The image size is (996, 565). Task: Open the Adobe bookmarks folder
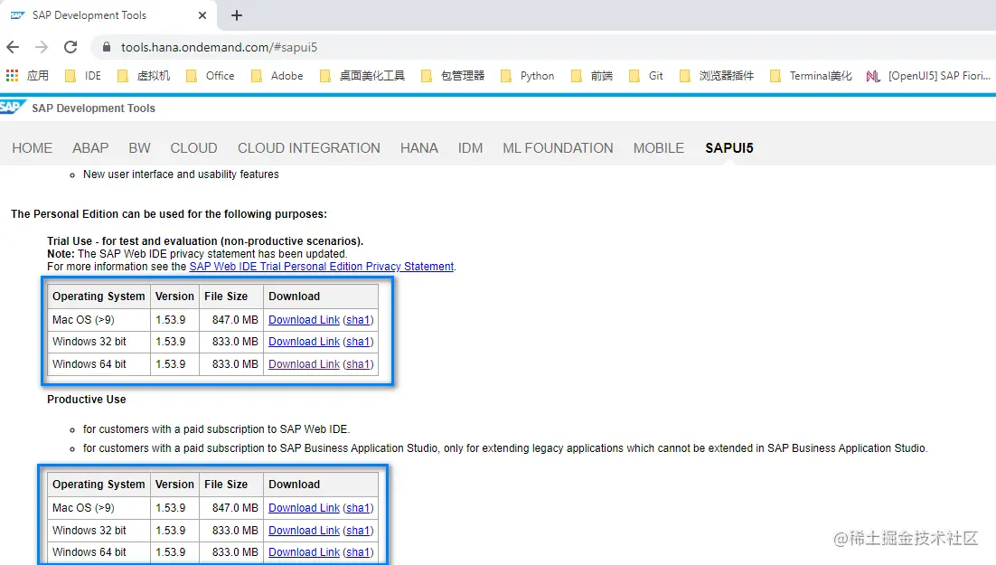pyautogui.click(x=277, y=76)
